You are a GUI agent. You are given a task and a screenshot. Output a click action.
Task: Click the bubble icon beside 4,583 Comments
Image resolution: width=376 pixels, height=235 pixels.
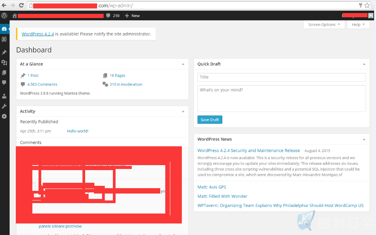23,84
